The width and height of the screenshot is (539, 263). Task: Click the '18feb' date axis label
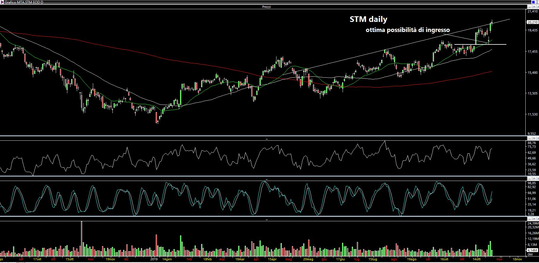click(207, 259)
